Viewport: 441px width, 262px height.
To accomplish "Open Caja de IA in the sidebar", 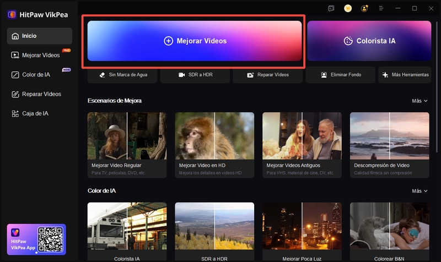I will (x=36, y=113).
